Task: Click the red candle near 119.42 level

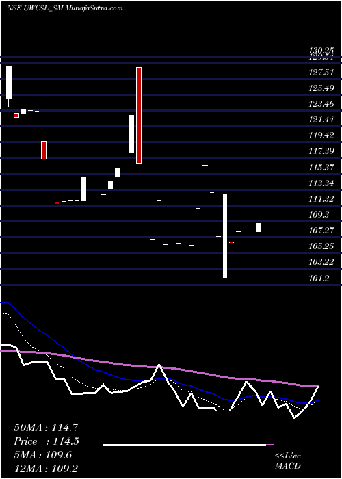Action: click(x=44, y=150)
